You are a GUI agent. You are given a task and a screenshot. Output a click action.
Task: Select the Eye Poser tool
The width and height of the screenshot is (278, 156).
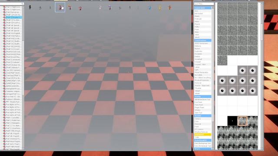[x=203, y=102]
